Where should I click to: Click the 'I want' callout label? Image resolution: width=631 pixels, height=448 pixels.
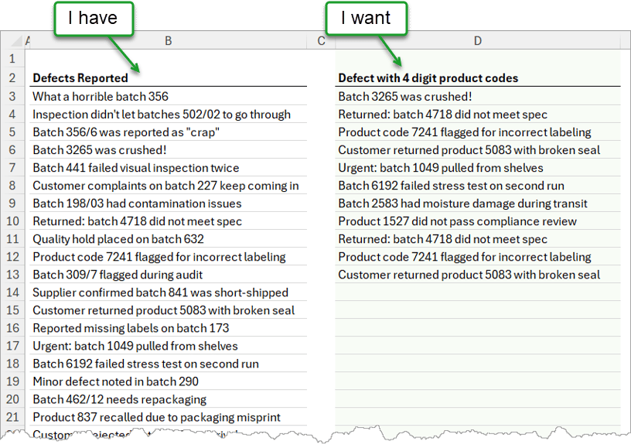[x=366, y=19]
